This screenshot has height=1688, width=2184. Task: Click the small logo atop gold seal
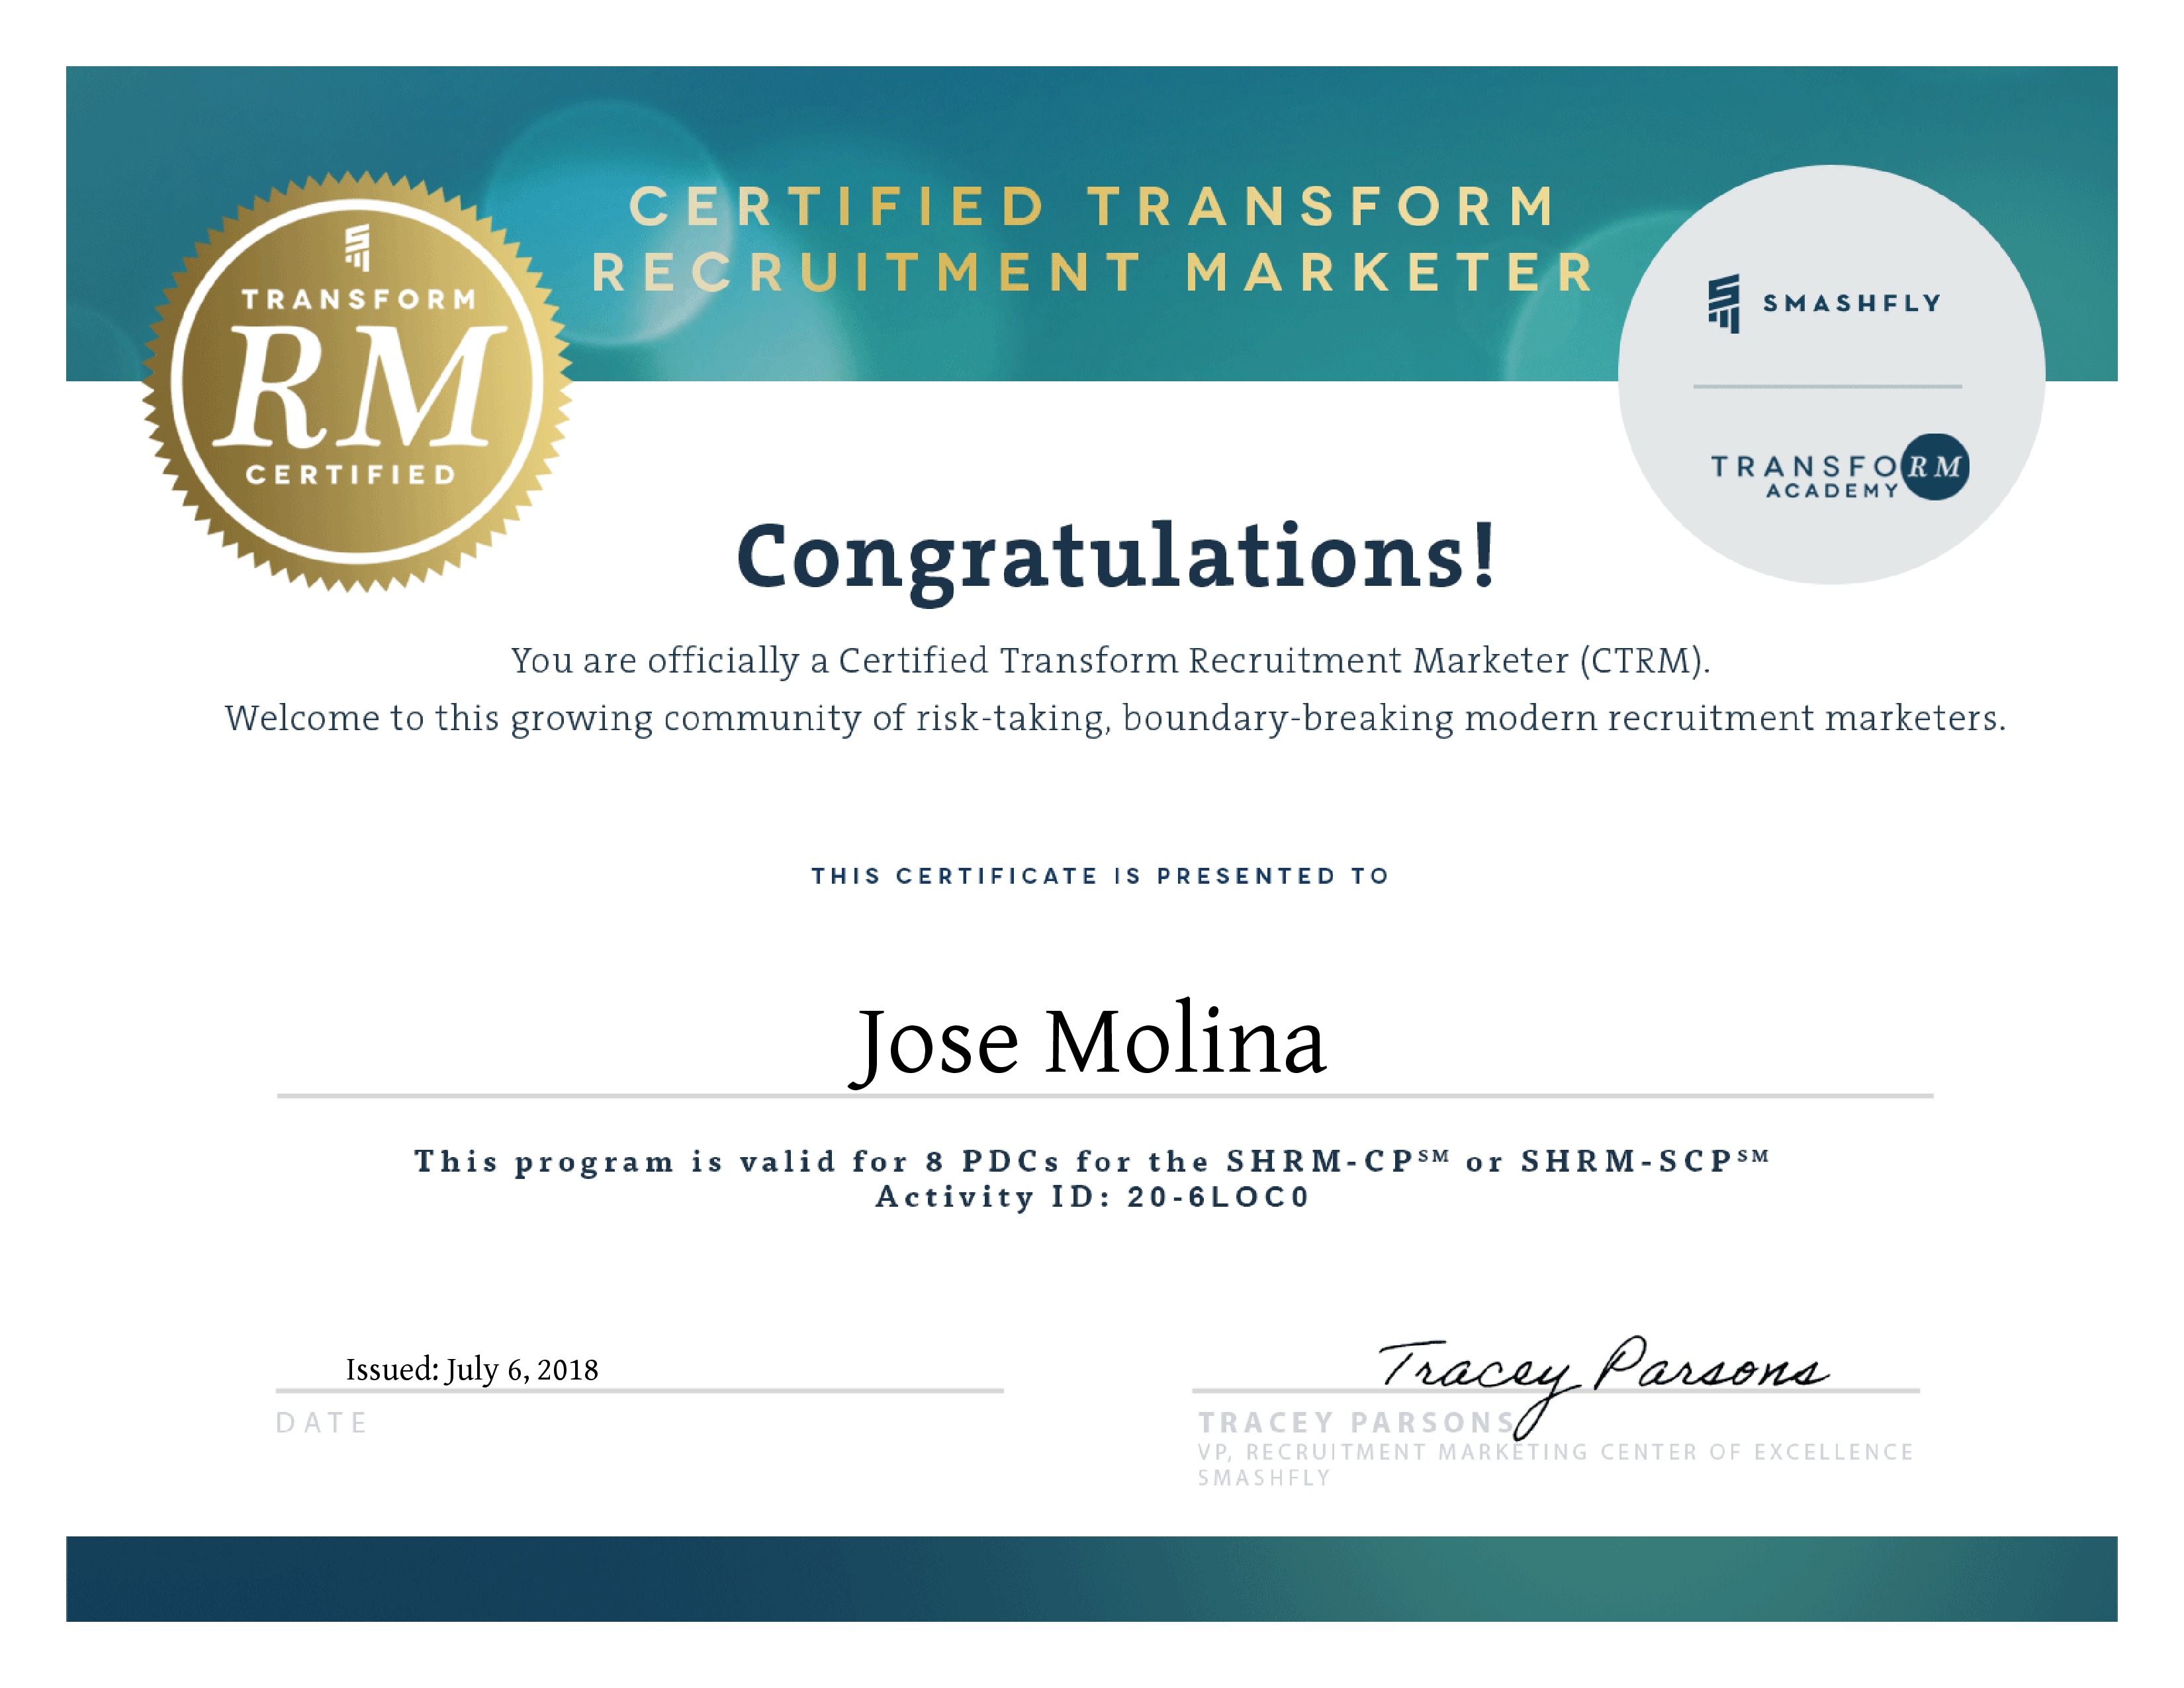click(357, 247)
